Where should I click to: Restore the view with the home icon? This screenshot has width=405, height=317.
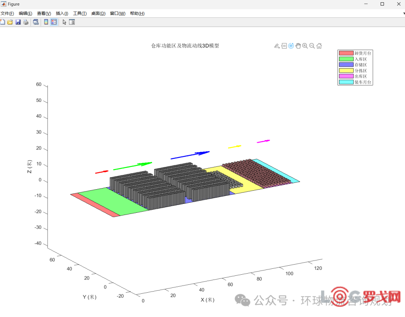319,46
